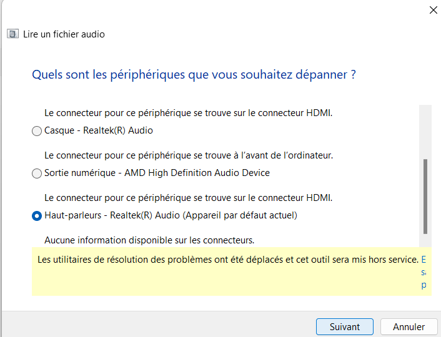The width and height of the screenshot is (441, 337).
Task: Click the "Quels sont les périphériques" heading
Action: tap(194, 75)
